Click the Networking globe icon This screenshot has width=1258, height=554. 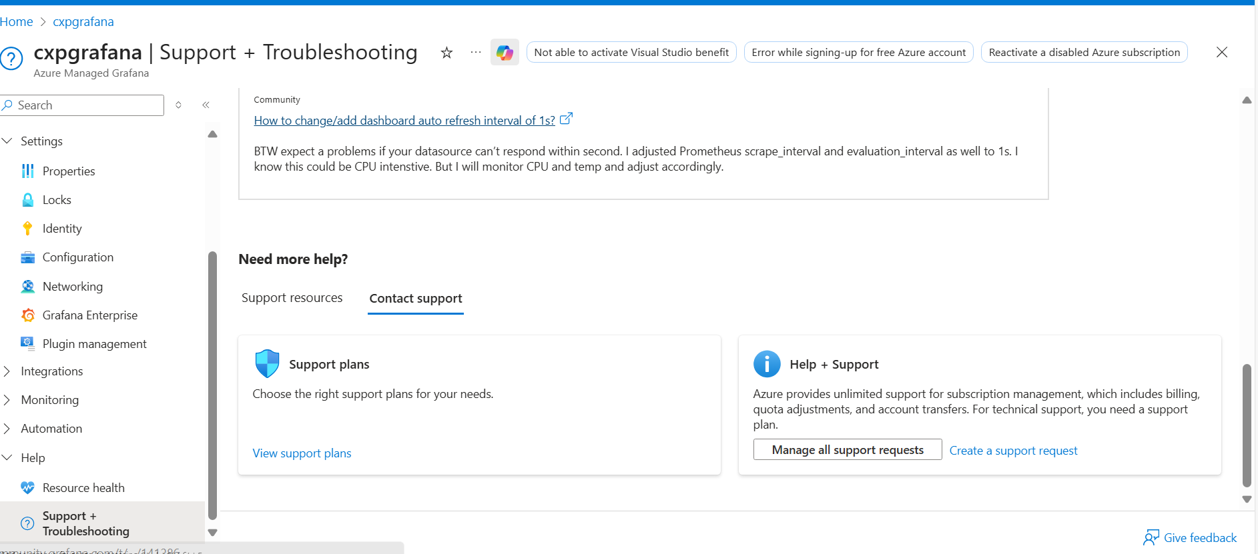(x=27, y=287)
